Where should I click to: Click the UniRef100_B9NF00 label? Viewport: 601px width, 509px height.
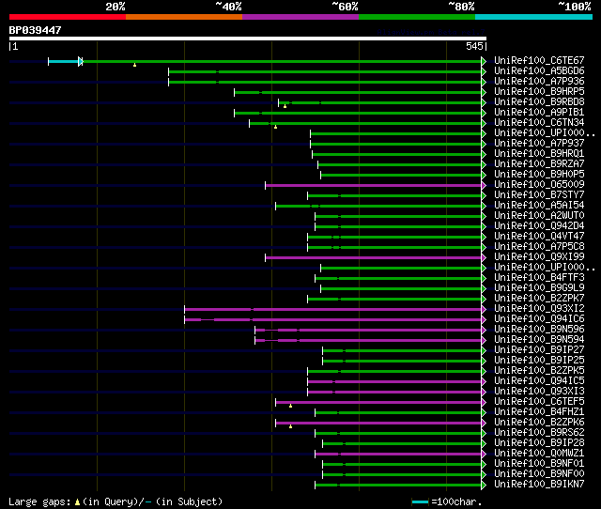539,474
